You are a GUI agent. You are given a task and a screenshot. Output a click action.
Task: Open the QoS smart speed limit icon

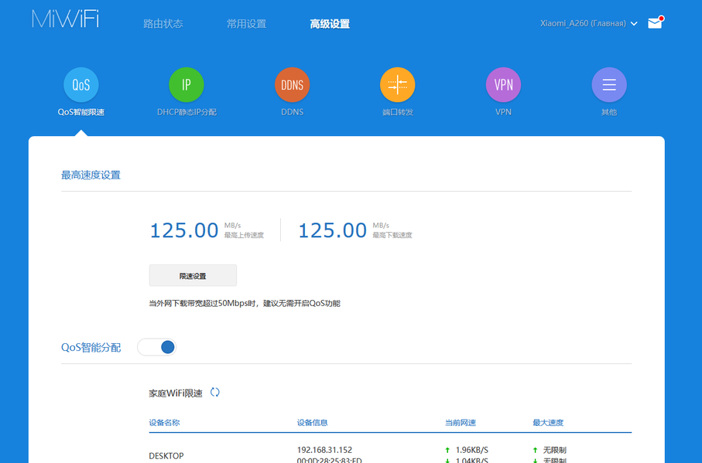(81, 85)
